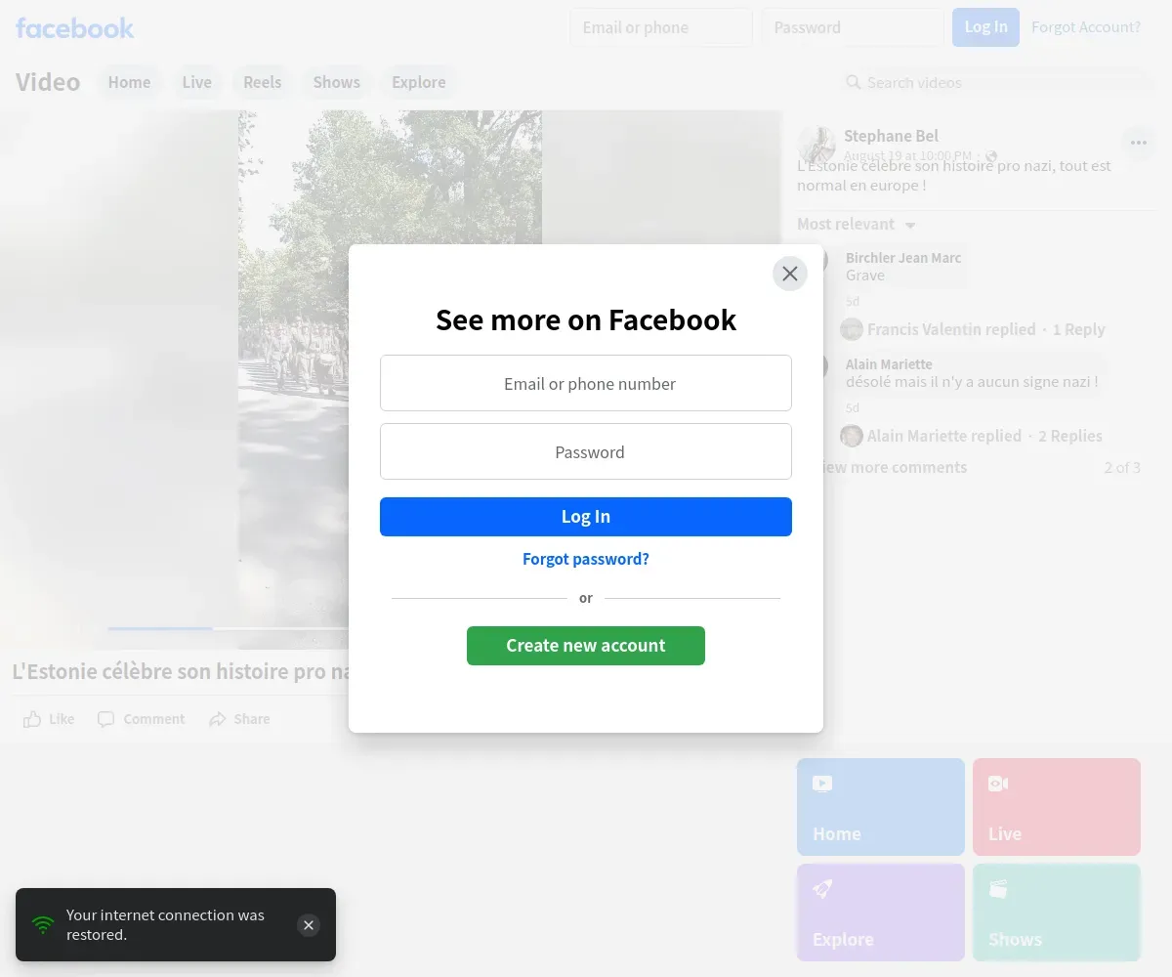Open the Forgot Account? link
Viewport: 1172px width, 977px height.
(x=1086, y=27)
